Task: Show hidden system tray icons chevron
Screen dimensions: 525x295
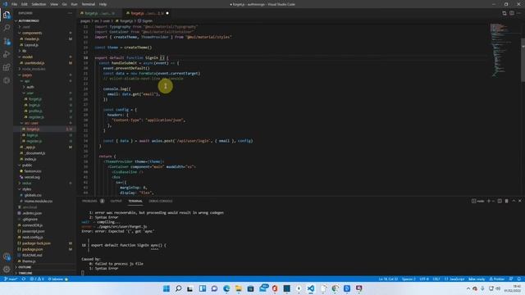Action: click(468, 288)
